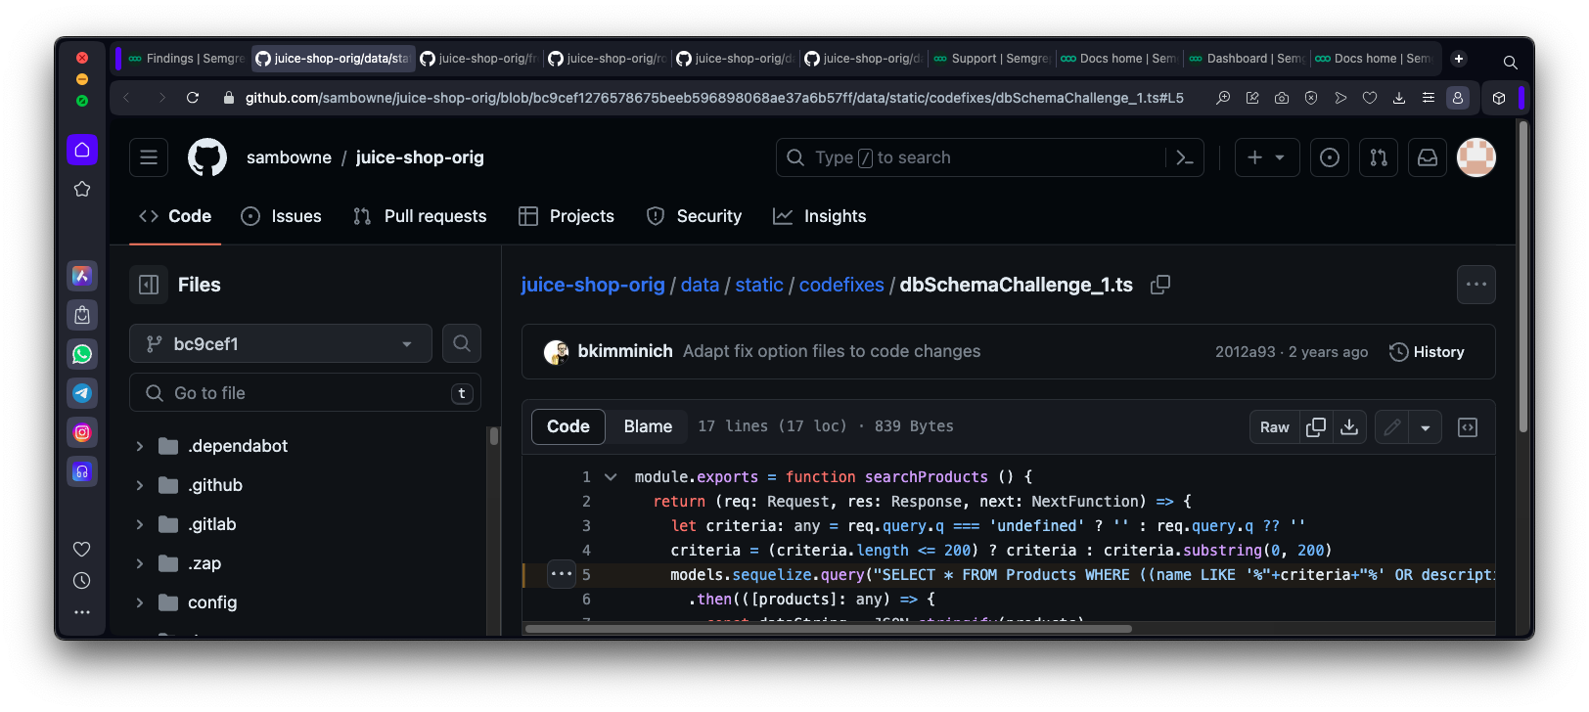Copy raw file contents
The height and width of the screenshot is (712, 1589).
point(1316,427)
